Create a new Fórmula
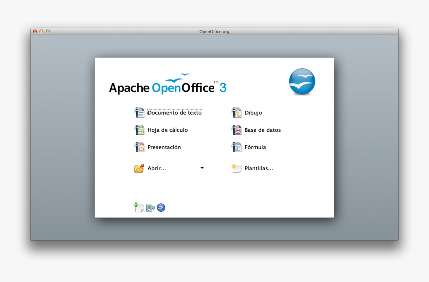 coord(255,147)
